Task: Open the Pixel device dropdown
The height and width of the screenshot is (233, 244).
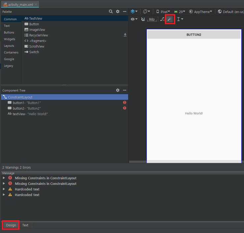Action: [x=163, y=12]
